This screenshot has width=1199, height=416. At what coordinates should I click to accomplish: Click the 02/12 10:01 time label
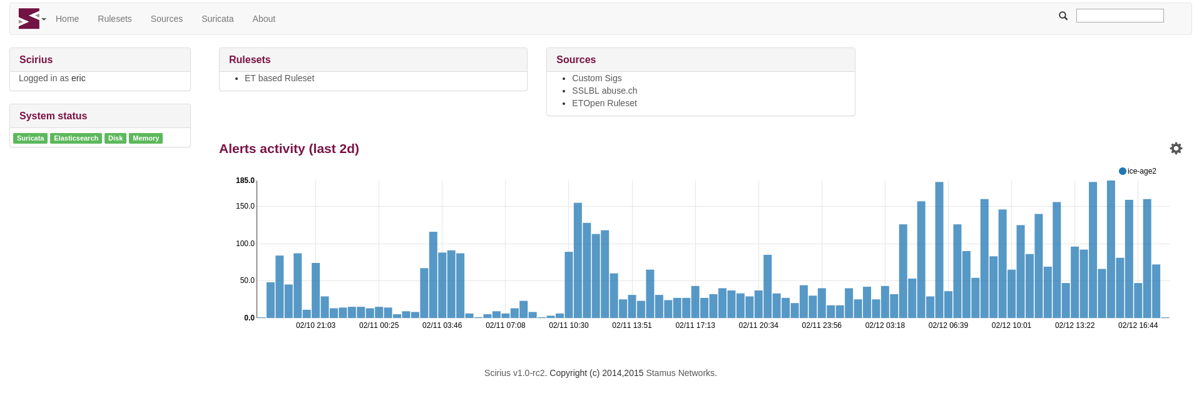1011,325
